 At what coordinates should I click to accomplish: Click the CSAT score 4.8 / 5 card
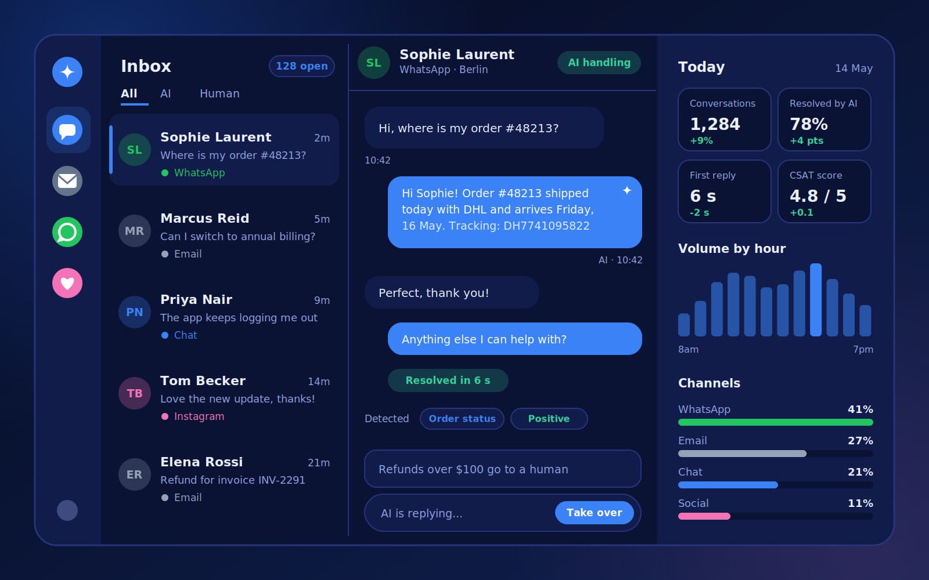click(x=824, y=191)
